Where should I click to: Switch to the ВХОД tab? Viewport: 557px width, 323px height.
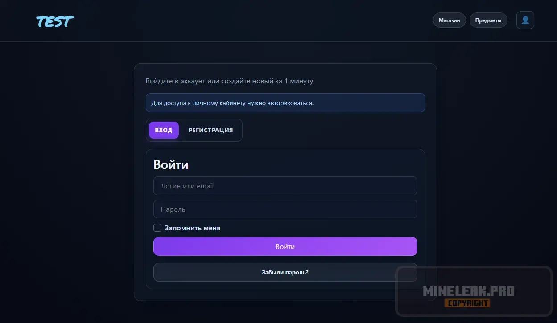click(164, 130)
